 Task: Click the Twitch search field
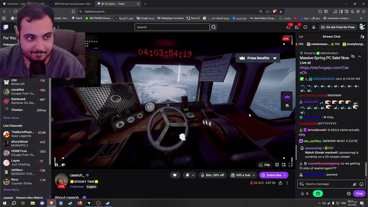coord(172,27)
